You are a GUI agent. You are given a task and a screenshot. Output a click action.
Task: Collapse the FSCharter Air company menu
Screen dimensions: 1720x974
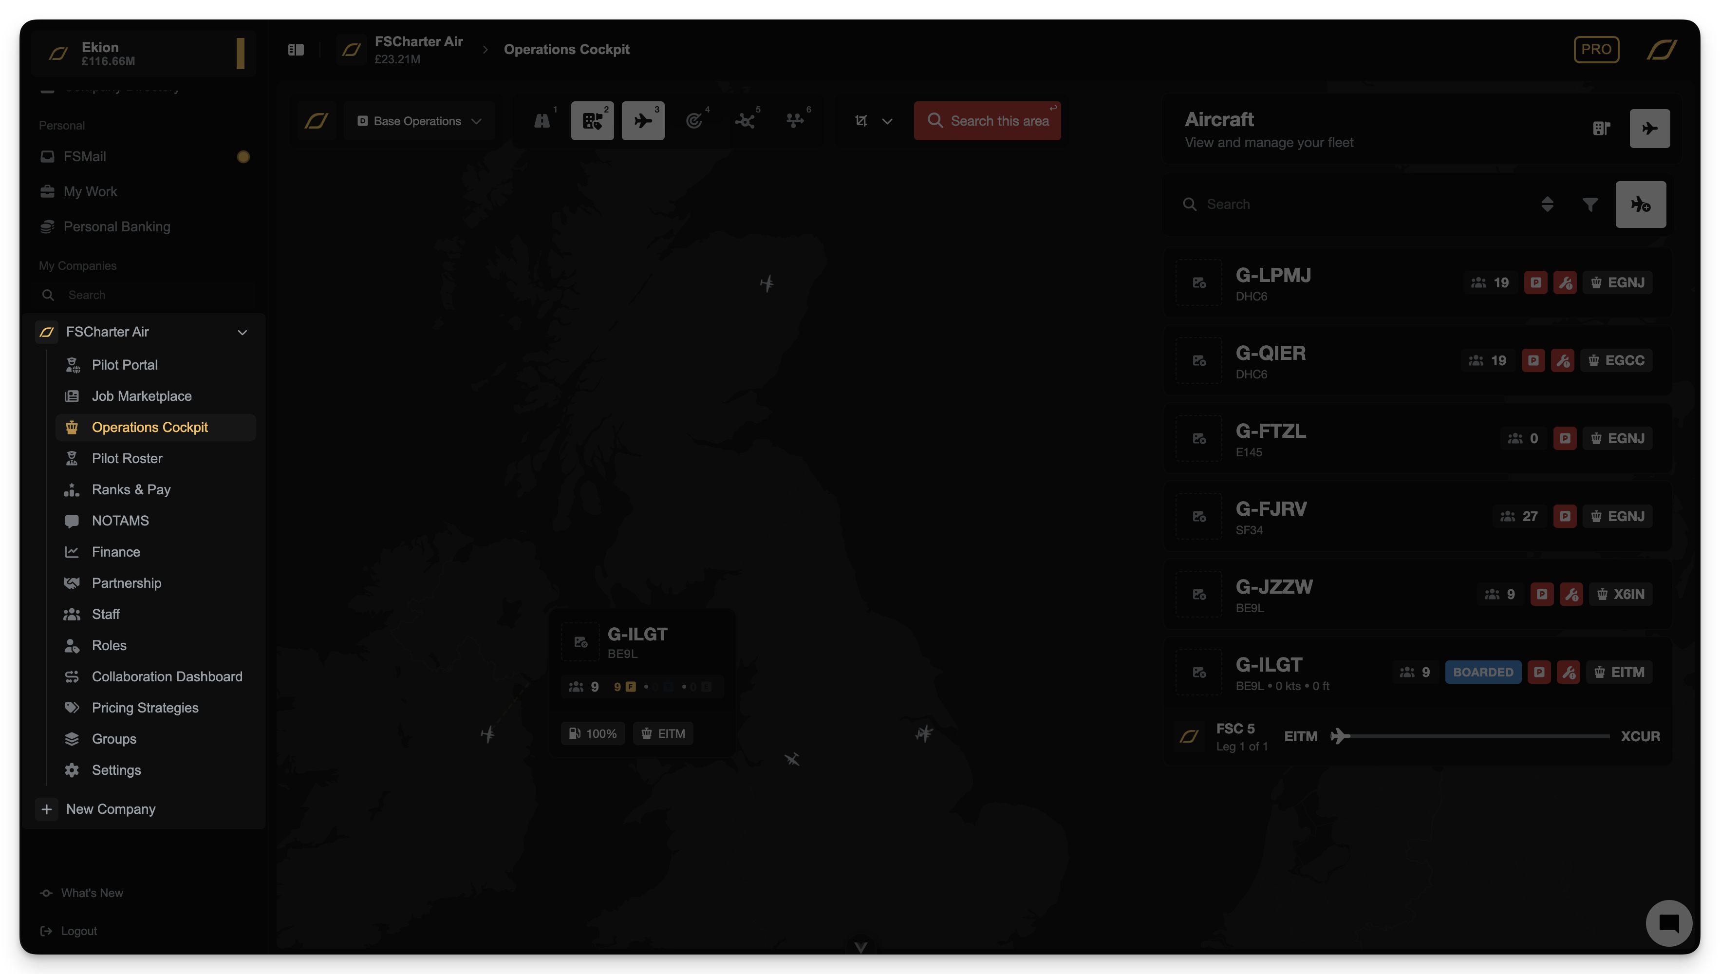242,333
